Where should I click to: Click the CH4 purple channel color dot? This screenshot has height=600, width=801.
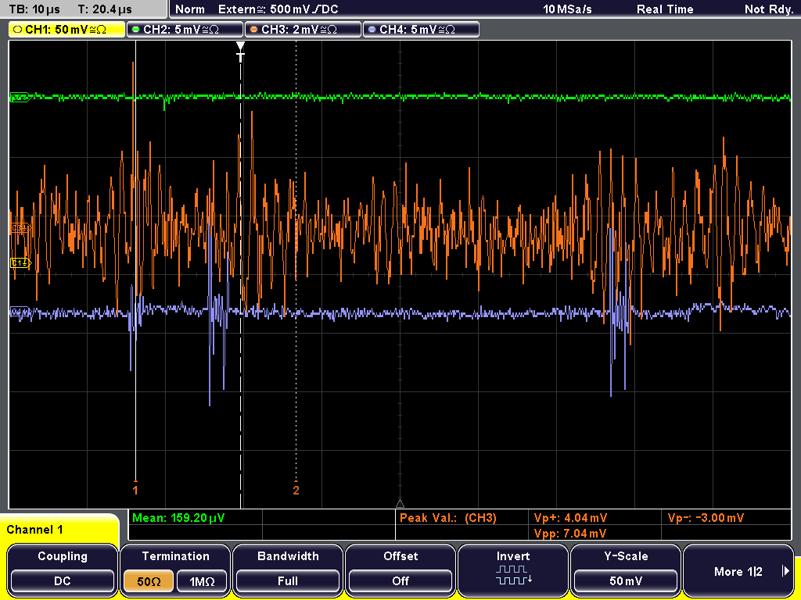[x=372, y=30]
